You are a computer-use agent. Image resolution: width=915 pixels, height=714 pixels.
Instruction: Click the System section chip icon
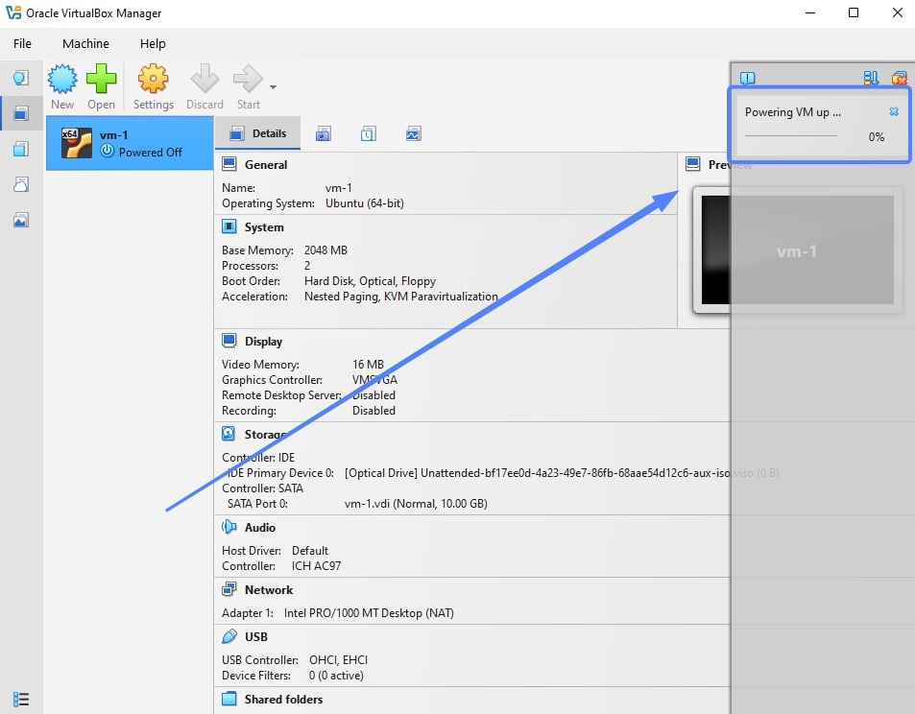[x=229, y=226]
